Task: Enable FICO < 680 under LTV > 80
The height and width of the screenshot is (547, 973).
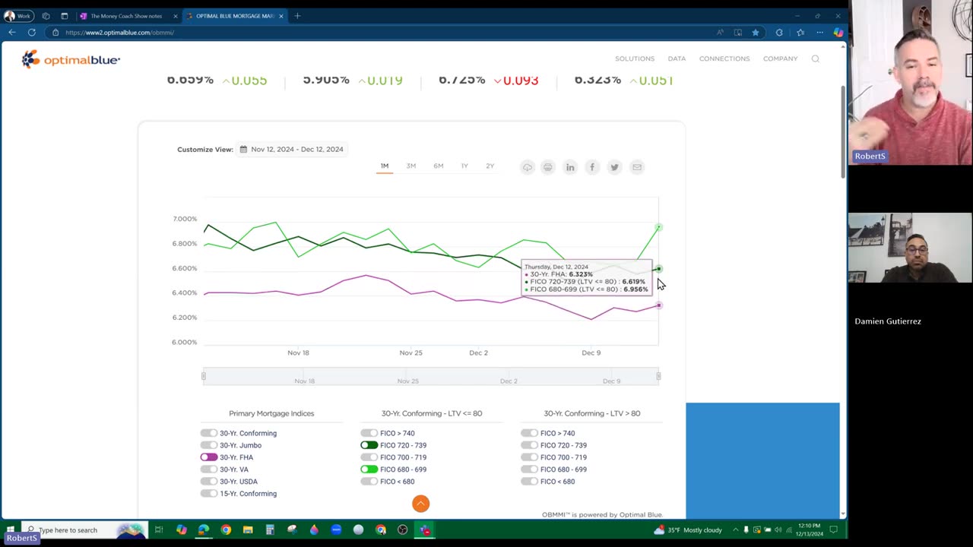Action: (x=529, y=482)
